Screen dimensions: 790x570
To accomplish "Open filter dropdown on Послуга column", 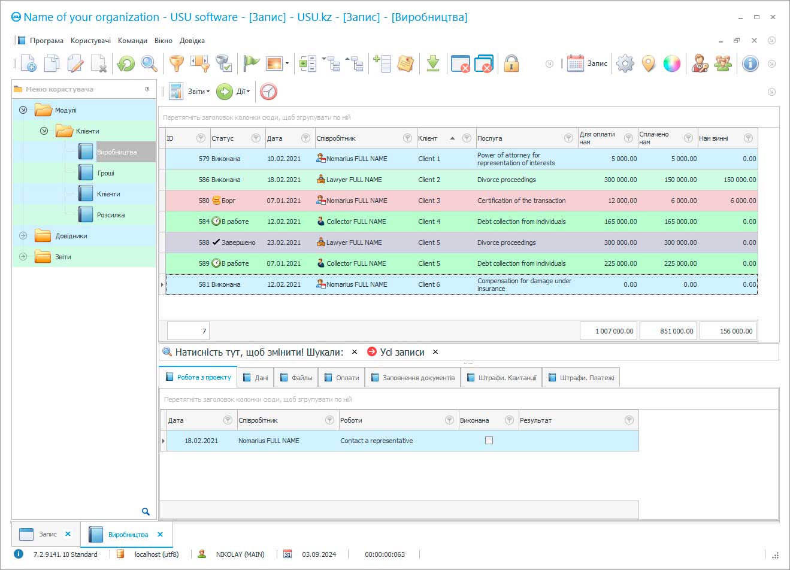I will [x=568, y=138].
